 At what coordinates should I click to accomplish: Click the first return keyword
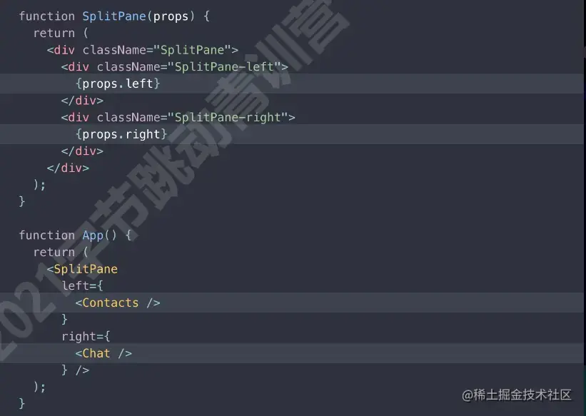click(x=54, y=33)
